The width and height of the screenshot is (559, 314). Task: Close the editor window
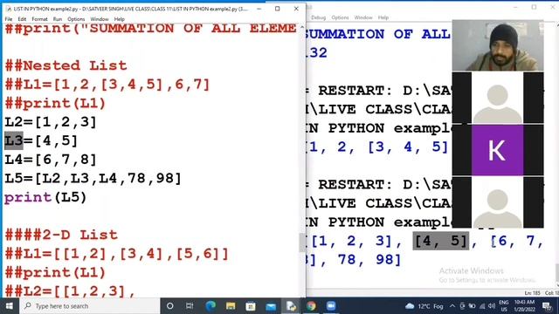coord(296,9)
